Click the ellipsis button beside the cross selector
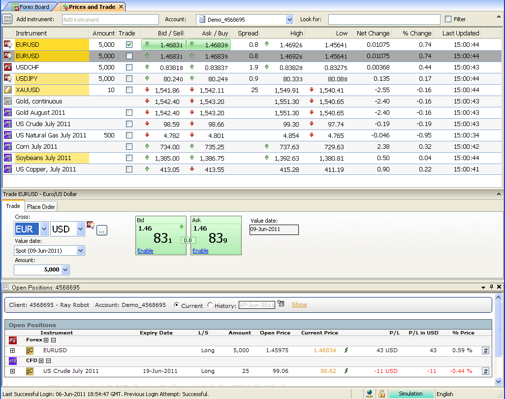 click(x=102, y=230)
